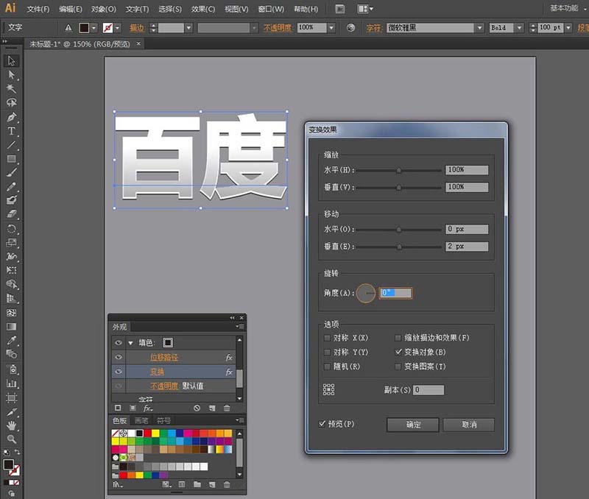The width and height of the screenshot is (589, 499).
Task: Click the 移动 垂直(E) slider handle
Action: point(399,247)
